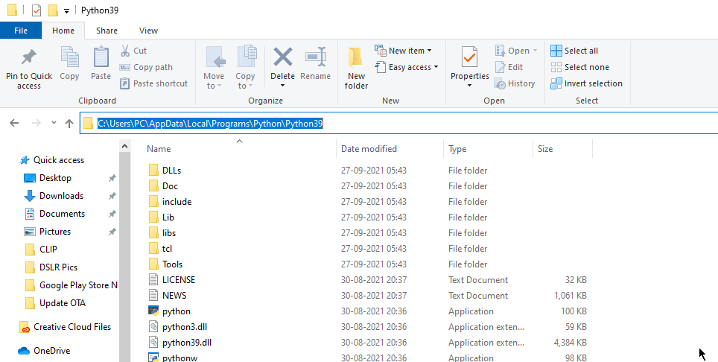Viewport: 718px width, 362px height.
Task: Switch to the Share ribbon tab
Action: (x=107, y=31)
